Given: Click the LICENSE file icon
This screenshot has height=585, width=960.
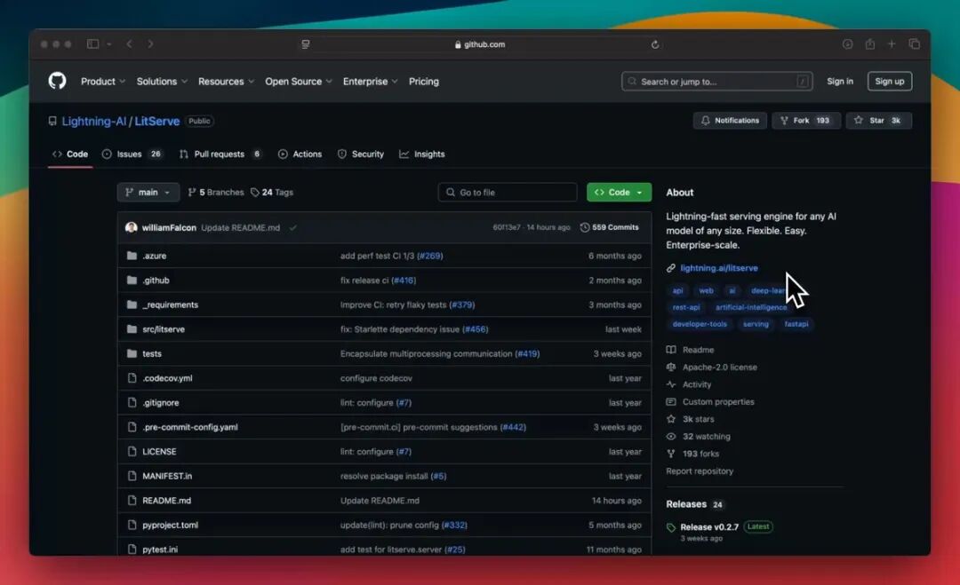Looking at the screenshot, I should coord(132,451).
